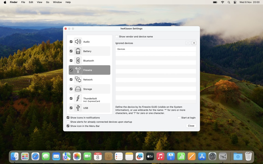This screenshot has width=263, height=164.
Task: Click the Close button in settings
Action: click(191, 126)
